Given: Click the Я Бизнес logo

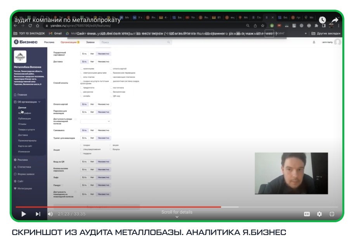Looking at the screenshot, I should point(26,42).
